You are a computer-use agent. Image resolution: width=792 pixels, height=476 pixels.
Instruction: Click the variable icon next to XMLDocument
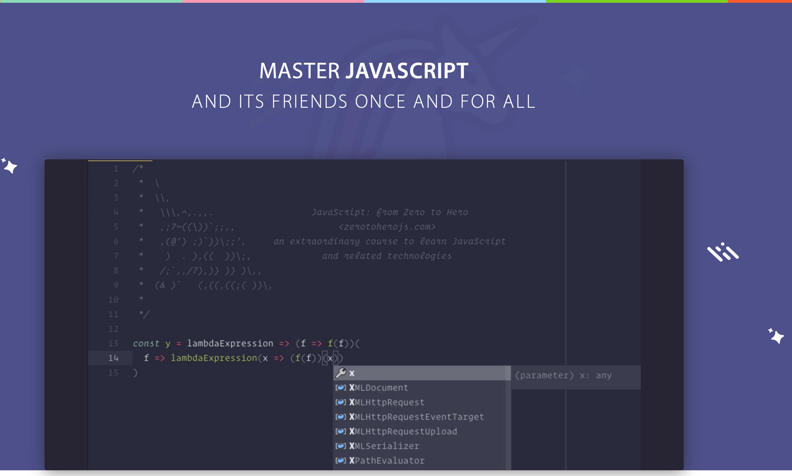click(x=341, y=388)
